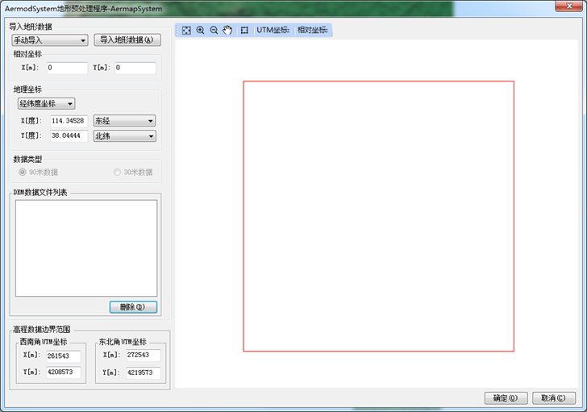The width and height of the screenshot is (587, 412).
Task: Select the 90米数据 radio button
Action: click(23, 172)
